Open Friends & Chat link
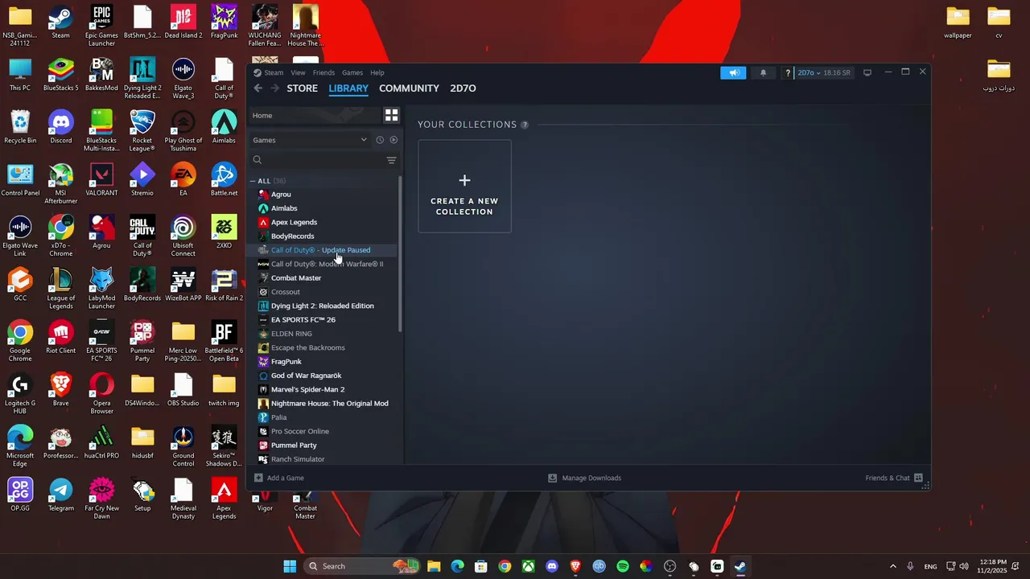This screenshot has width=1030, height=579. 888,478
